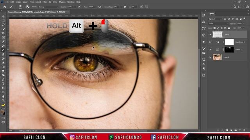Image resolution: width=250 pixels, height=140 pixels.
Task: Select the Crop tool
Action: (3, 33)
